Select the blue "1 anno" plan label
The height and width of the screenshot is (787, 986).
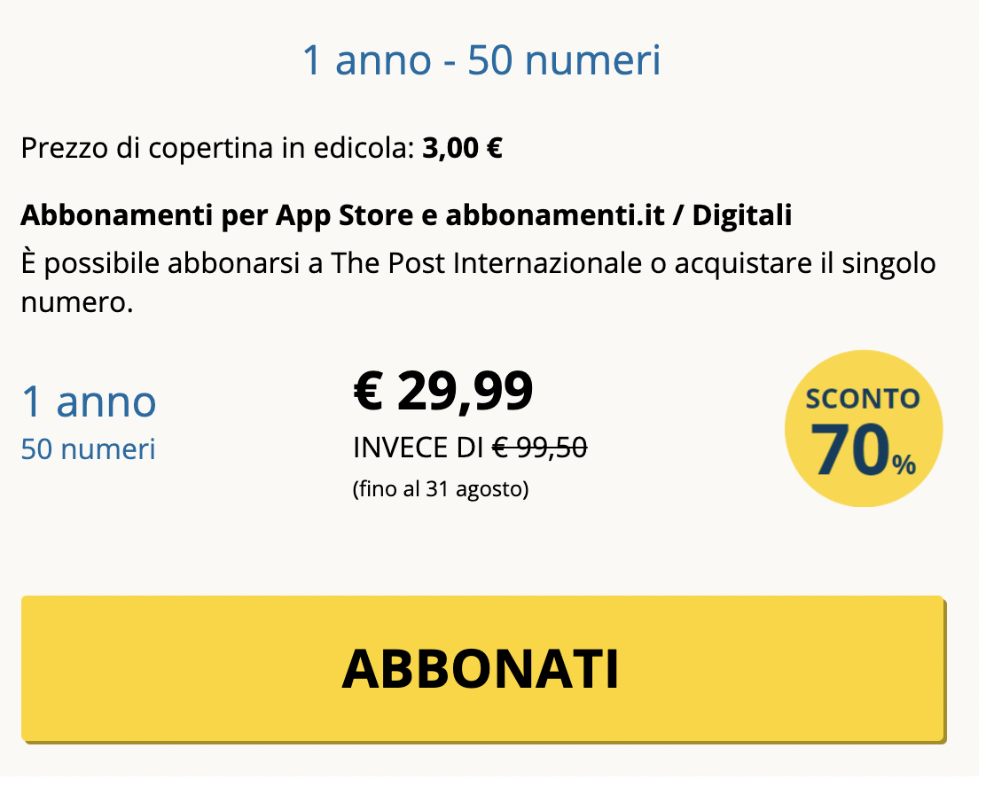tap(89, 401)
